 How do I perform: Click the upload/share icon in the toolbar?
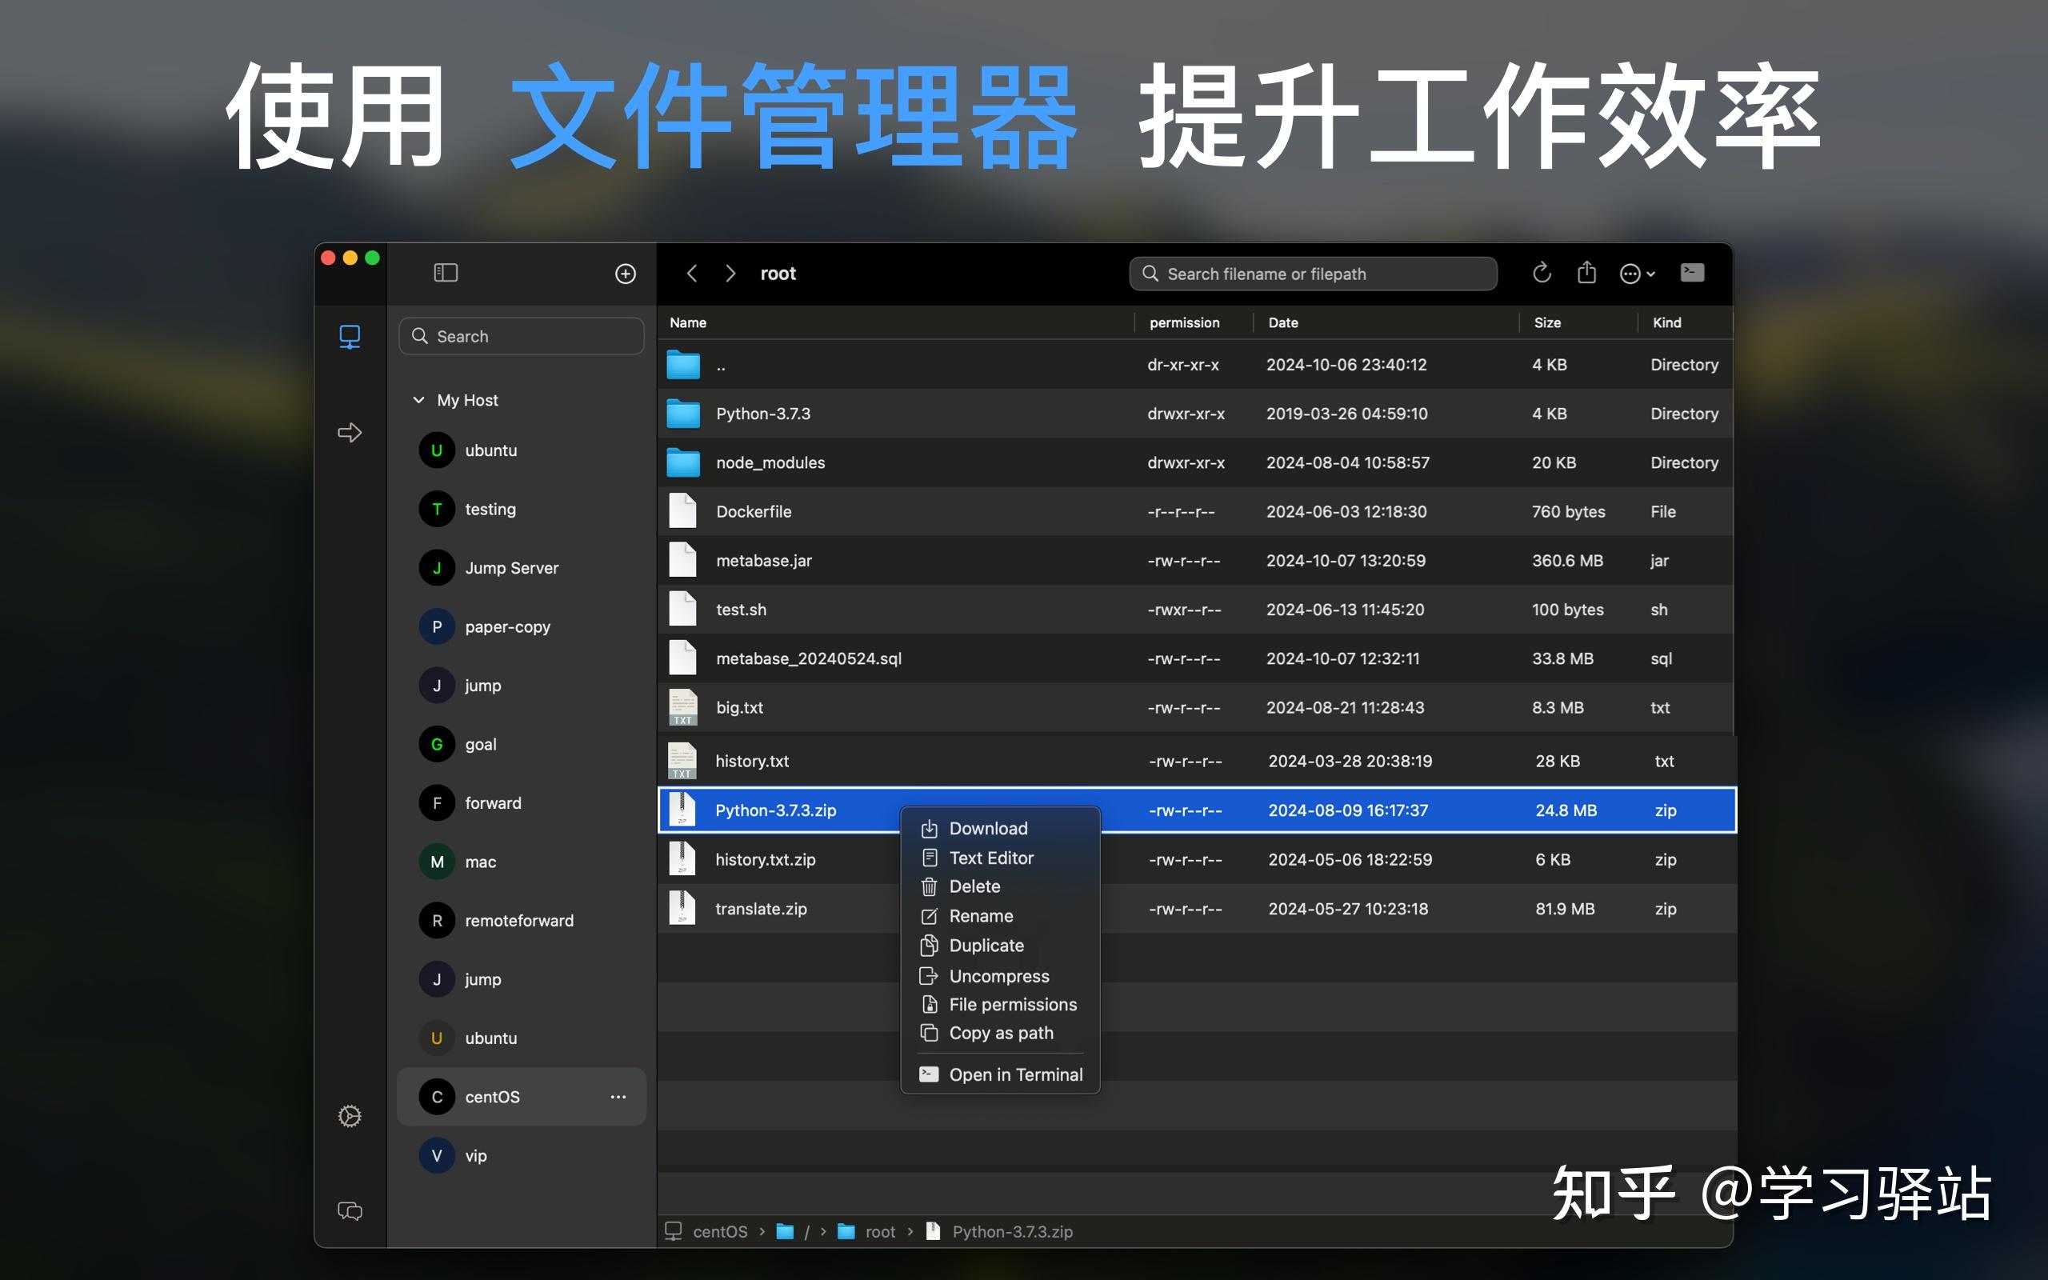tap(1586, 273)
